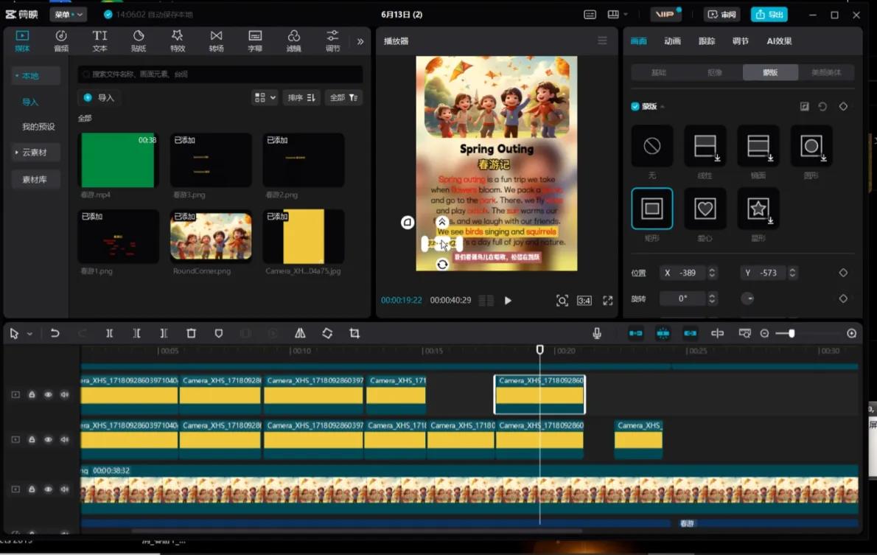This screenshot has height=555, width=877.
Task: Switch to the 动画 animation tab
Action: [672, 41]
